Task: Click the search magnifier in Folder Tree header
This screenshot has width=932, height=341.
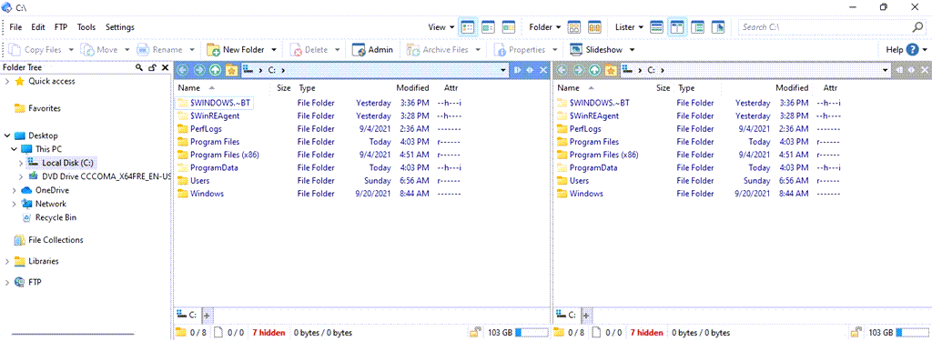Action: (x=139, y=67)
